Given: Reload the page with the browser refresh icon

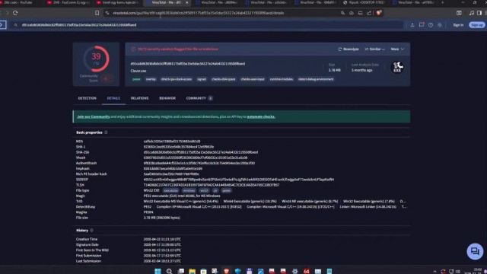Looking at the screenshot, I should point(15,13).
